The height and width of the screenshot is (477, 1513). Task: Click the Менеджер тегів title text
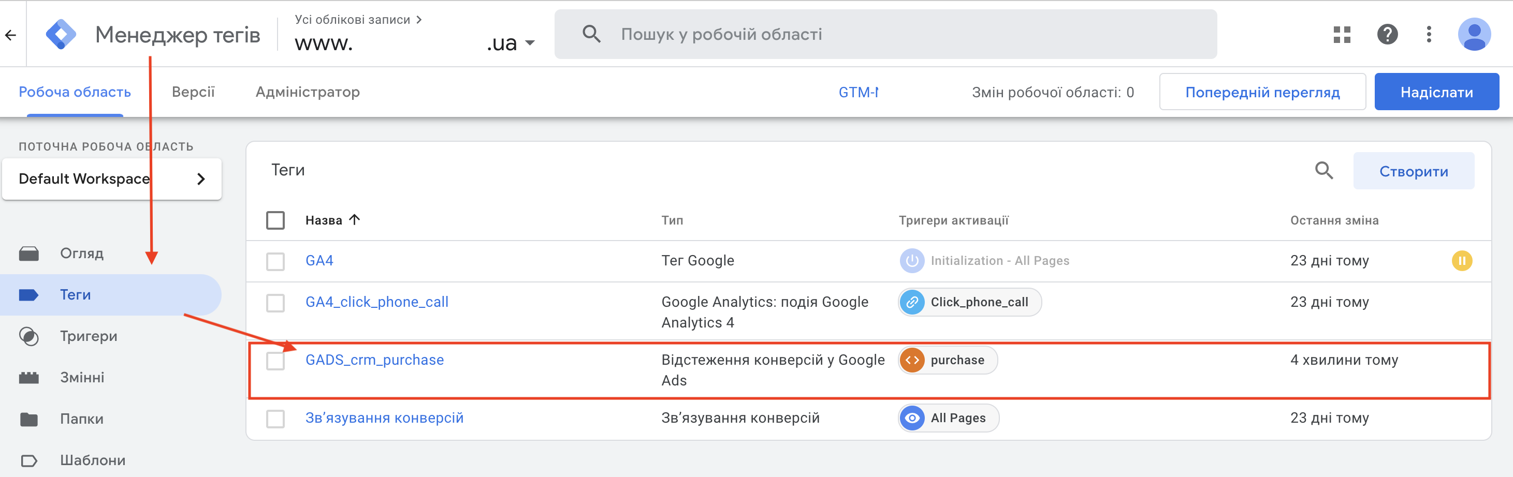178,35
